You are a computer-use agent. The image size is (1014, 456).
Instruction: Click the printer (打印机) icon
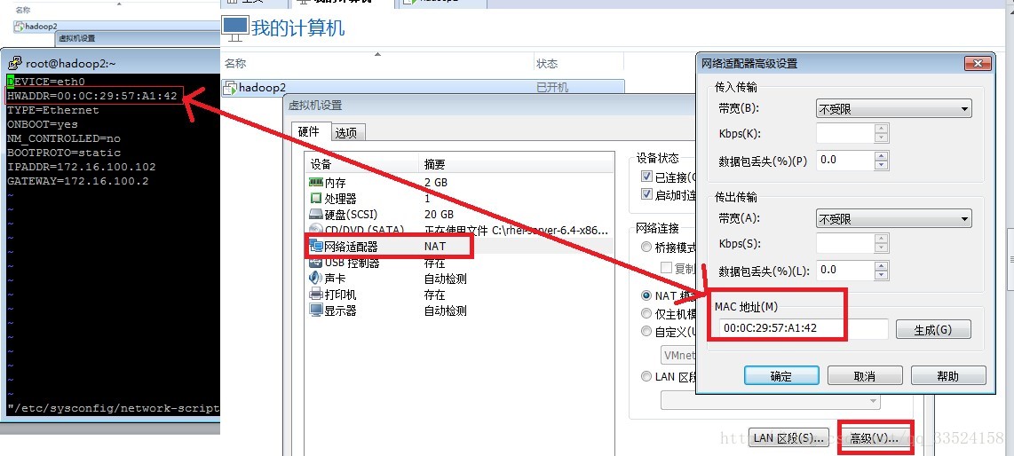click(x=316, y=295)
